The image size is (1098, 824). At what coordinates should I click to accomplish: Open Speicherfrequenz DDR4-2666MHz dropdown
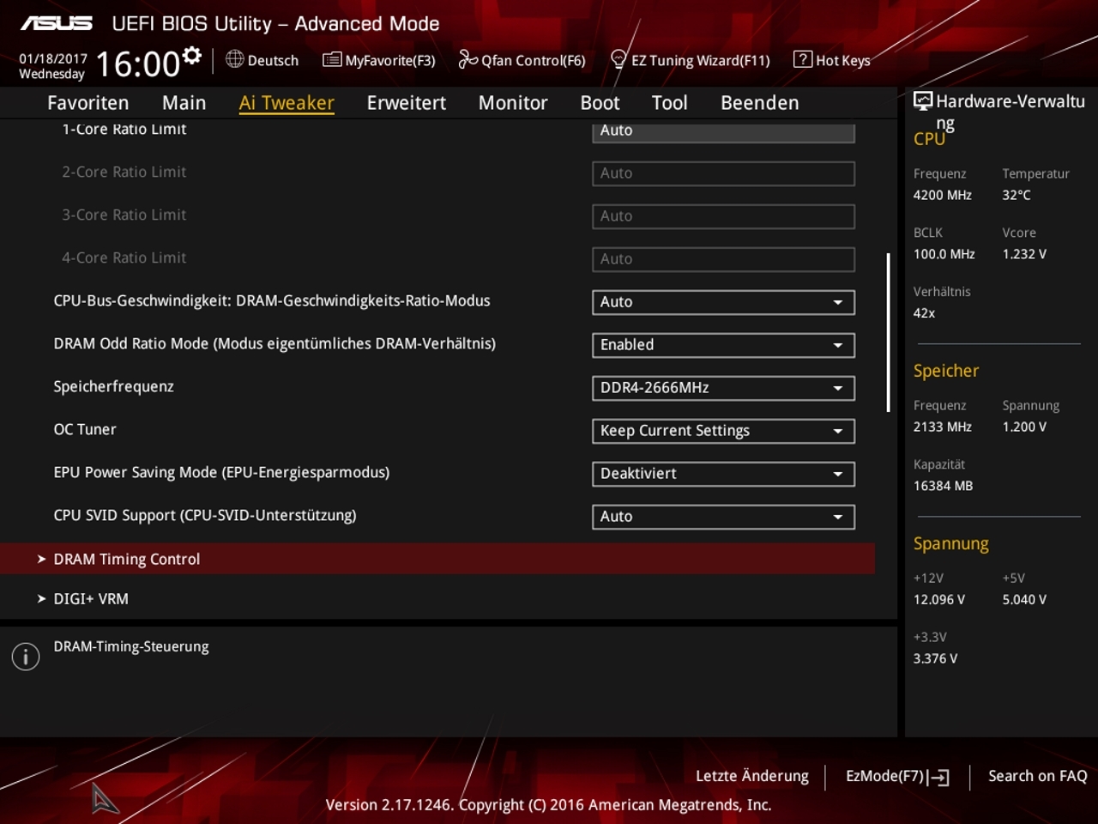(x=723, y=388)
